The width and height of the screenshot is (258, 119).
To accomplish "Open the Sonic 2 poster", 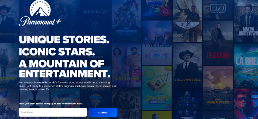I will pos(157,9).
